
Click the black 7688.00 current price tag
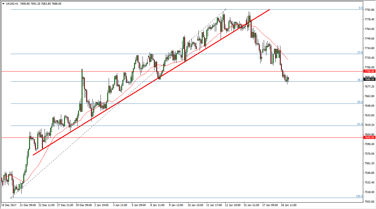click(x=369, y=79)
